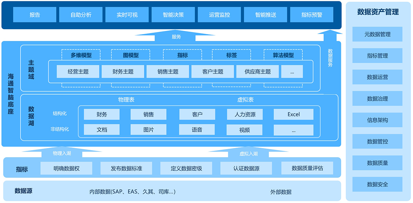Select the 供应商主题 box
This screenshot has width=413, height=203.
point(257,71)
